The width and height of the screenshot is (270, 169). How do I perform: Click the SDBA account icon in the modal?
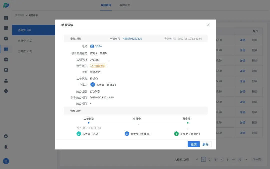[92, 46]
